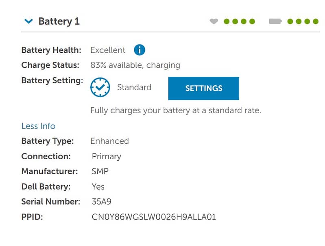
Task: Click the first green dot beside the heart
Action: pyautogui.click(x=227, y=22)
